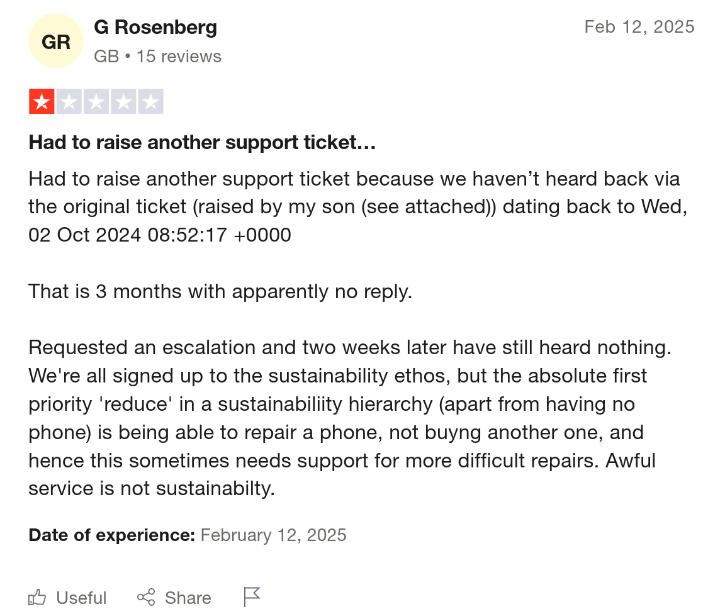This screenshot has width=725, height=614.
Task: Click the Share network icon
Action: coord(146,597)
